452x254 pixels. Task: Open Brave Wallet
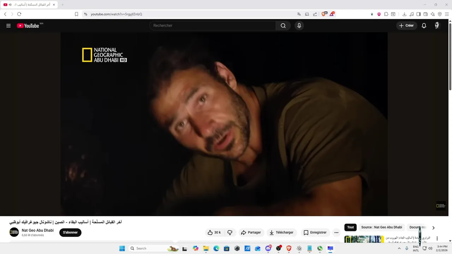[x=426, y=14]
